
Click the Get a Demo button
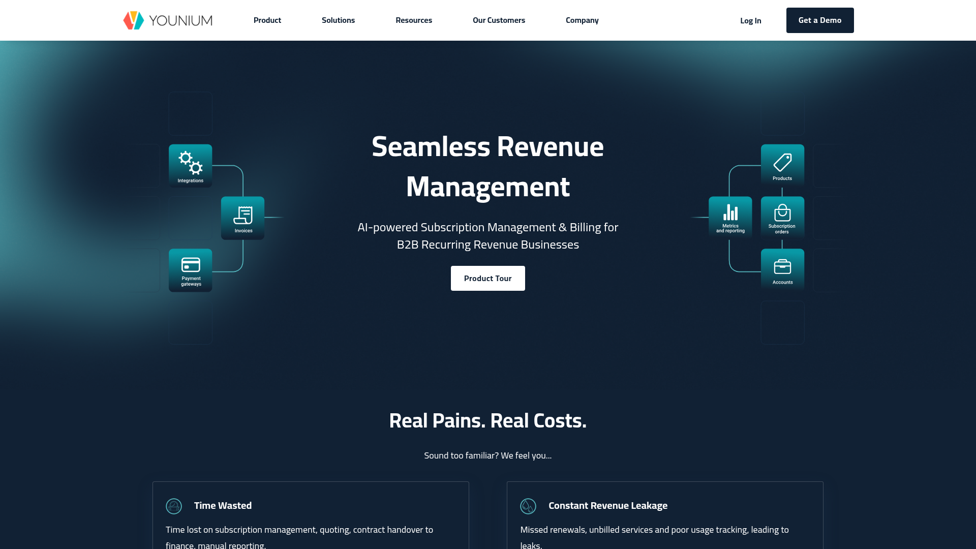pos(820,20)
